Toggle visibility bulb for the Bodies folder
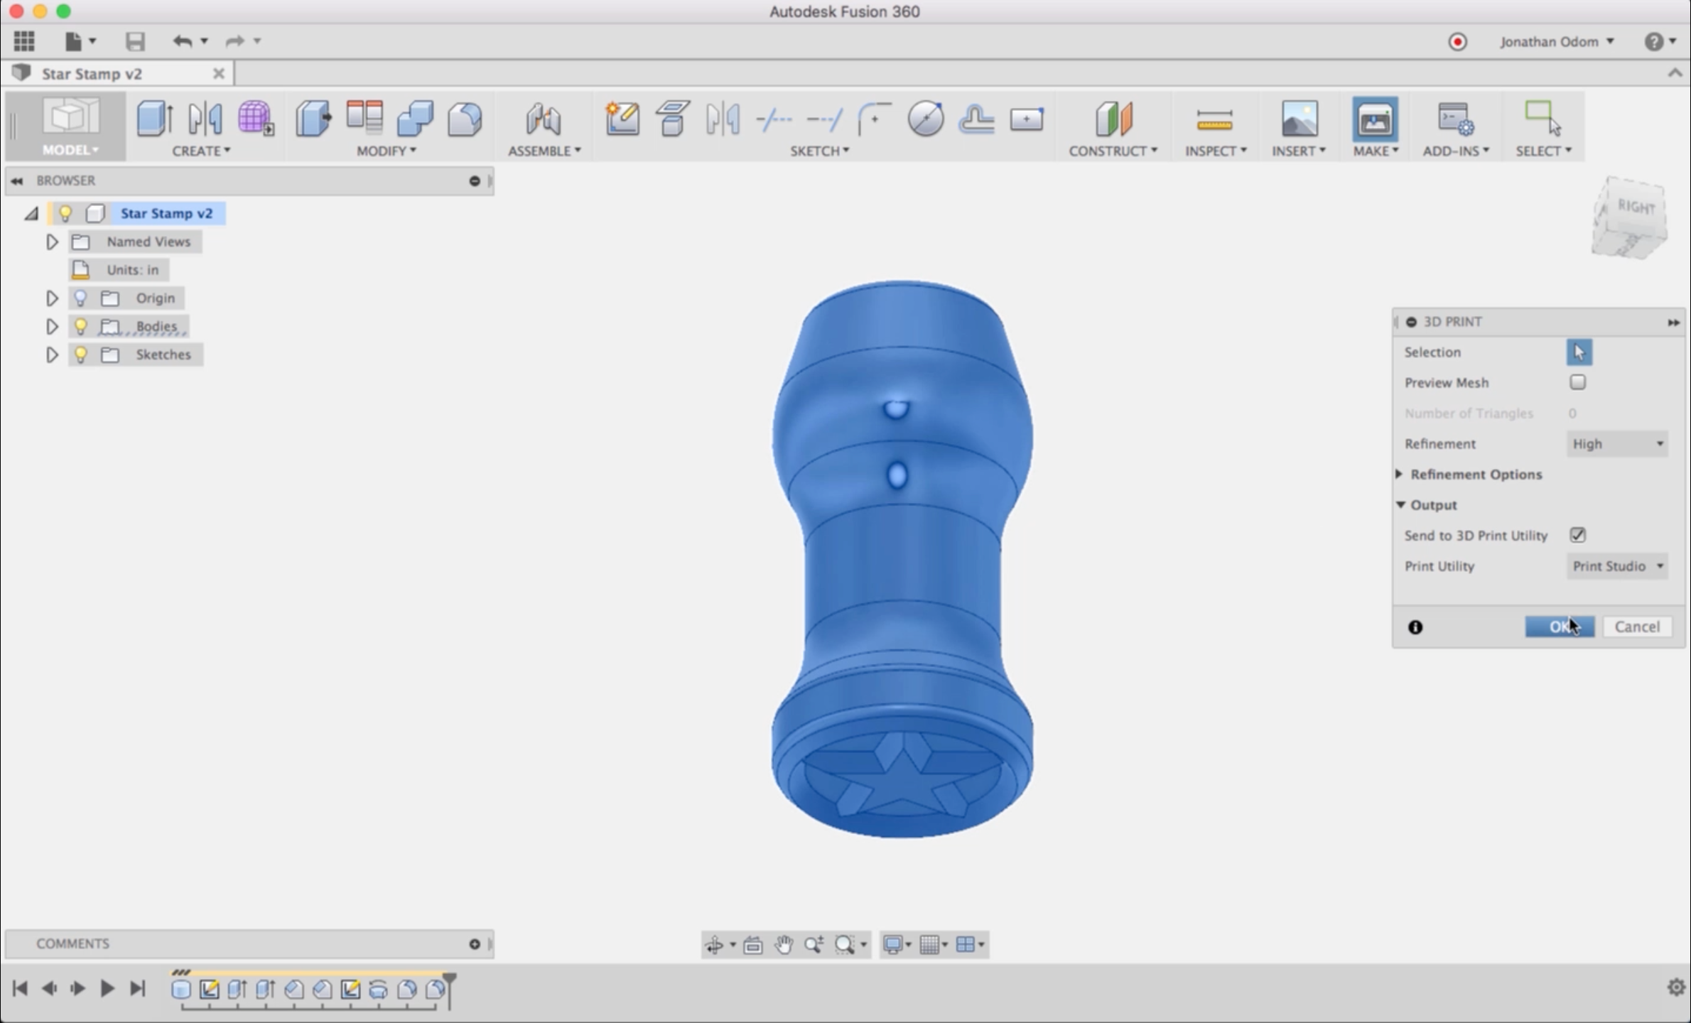The width and height of the screenshot is (1691, 1023). [x=80, y=326]
